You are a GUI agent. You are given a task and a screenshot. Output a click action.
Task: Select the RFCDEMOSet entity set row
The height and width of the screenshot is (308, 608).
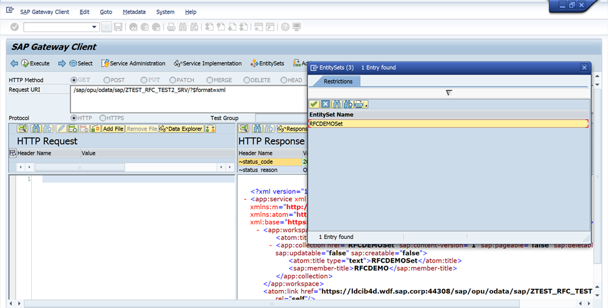[x=448, y=124]
